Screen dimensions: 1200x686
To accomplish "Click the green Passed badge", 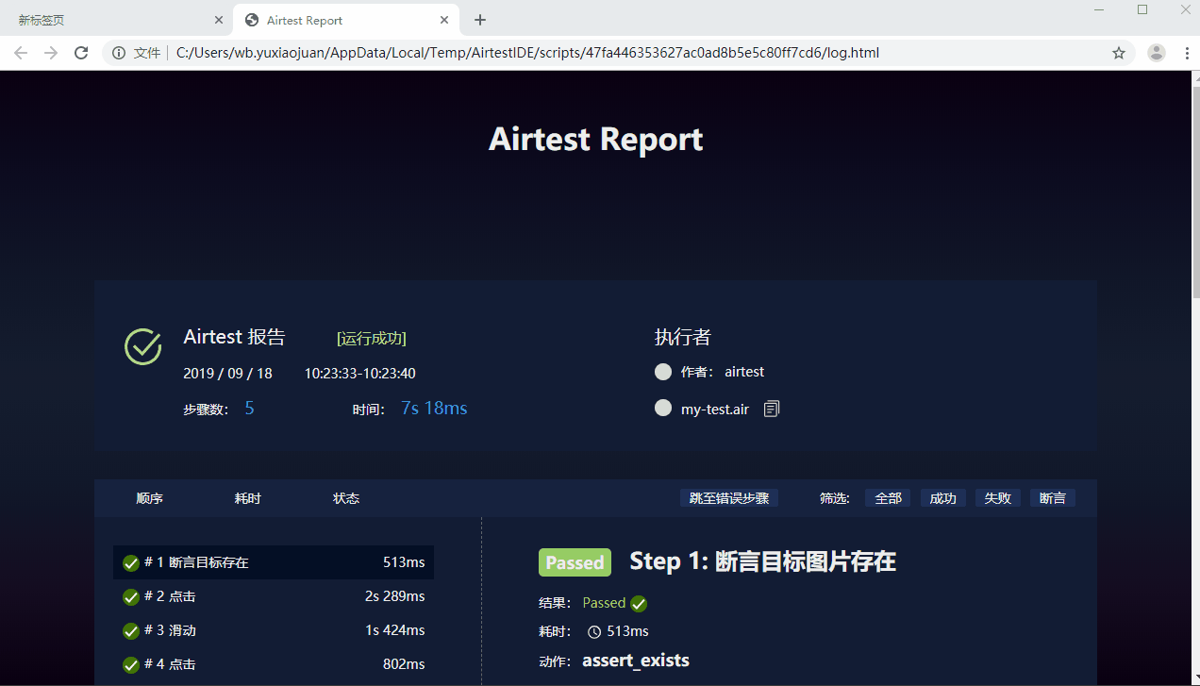I will pos(575,562).
